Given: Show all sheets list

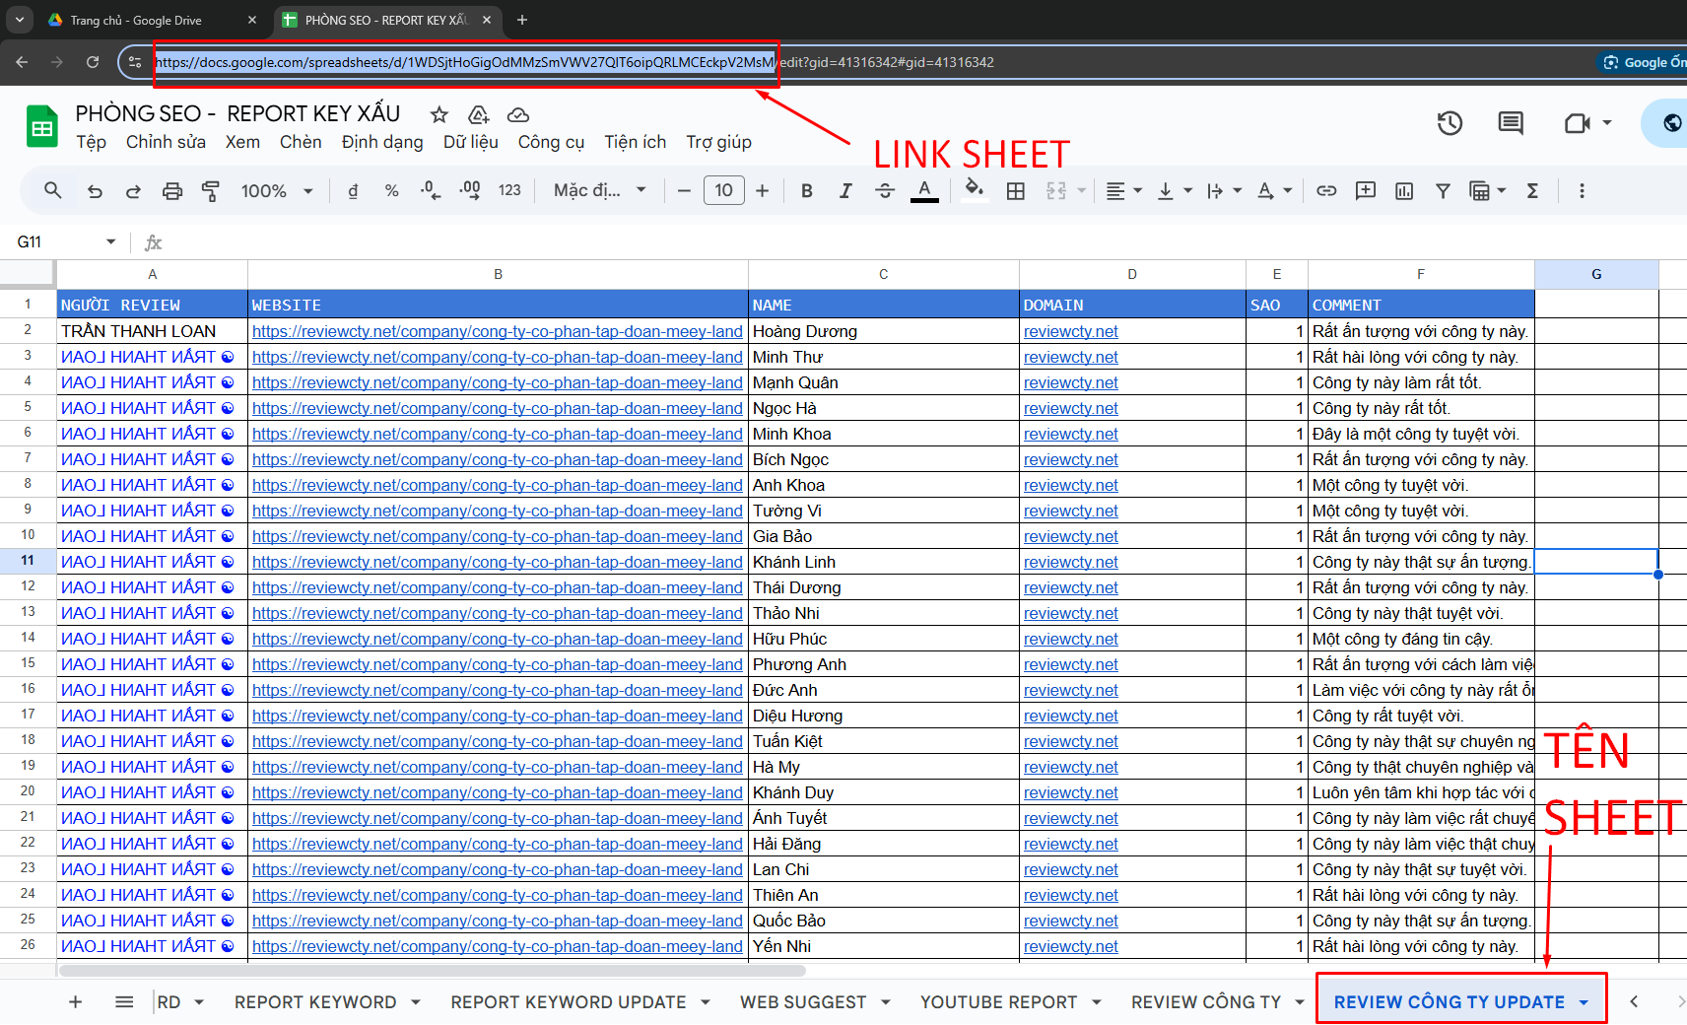Looking at the screenshot, I should coord(124,1002).
